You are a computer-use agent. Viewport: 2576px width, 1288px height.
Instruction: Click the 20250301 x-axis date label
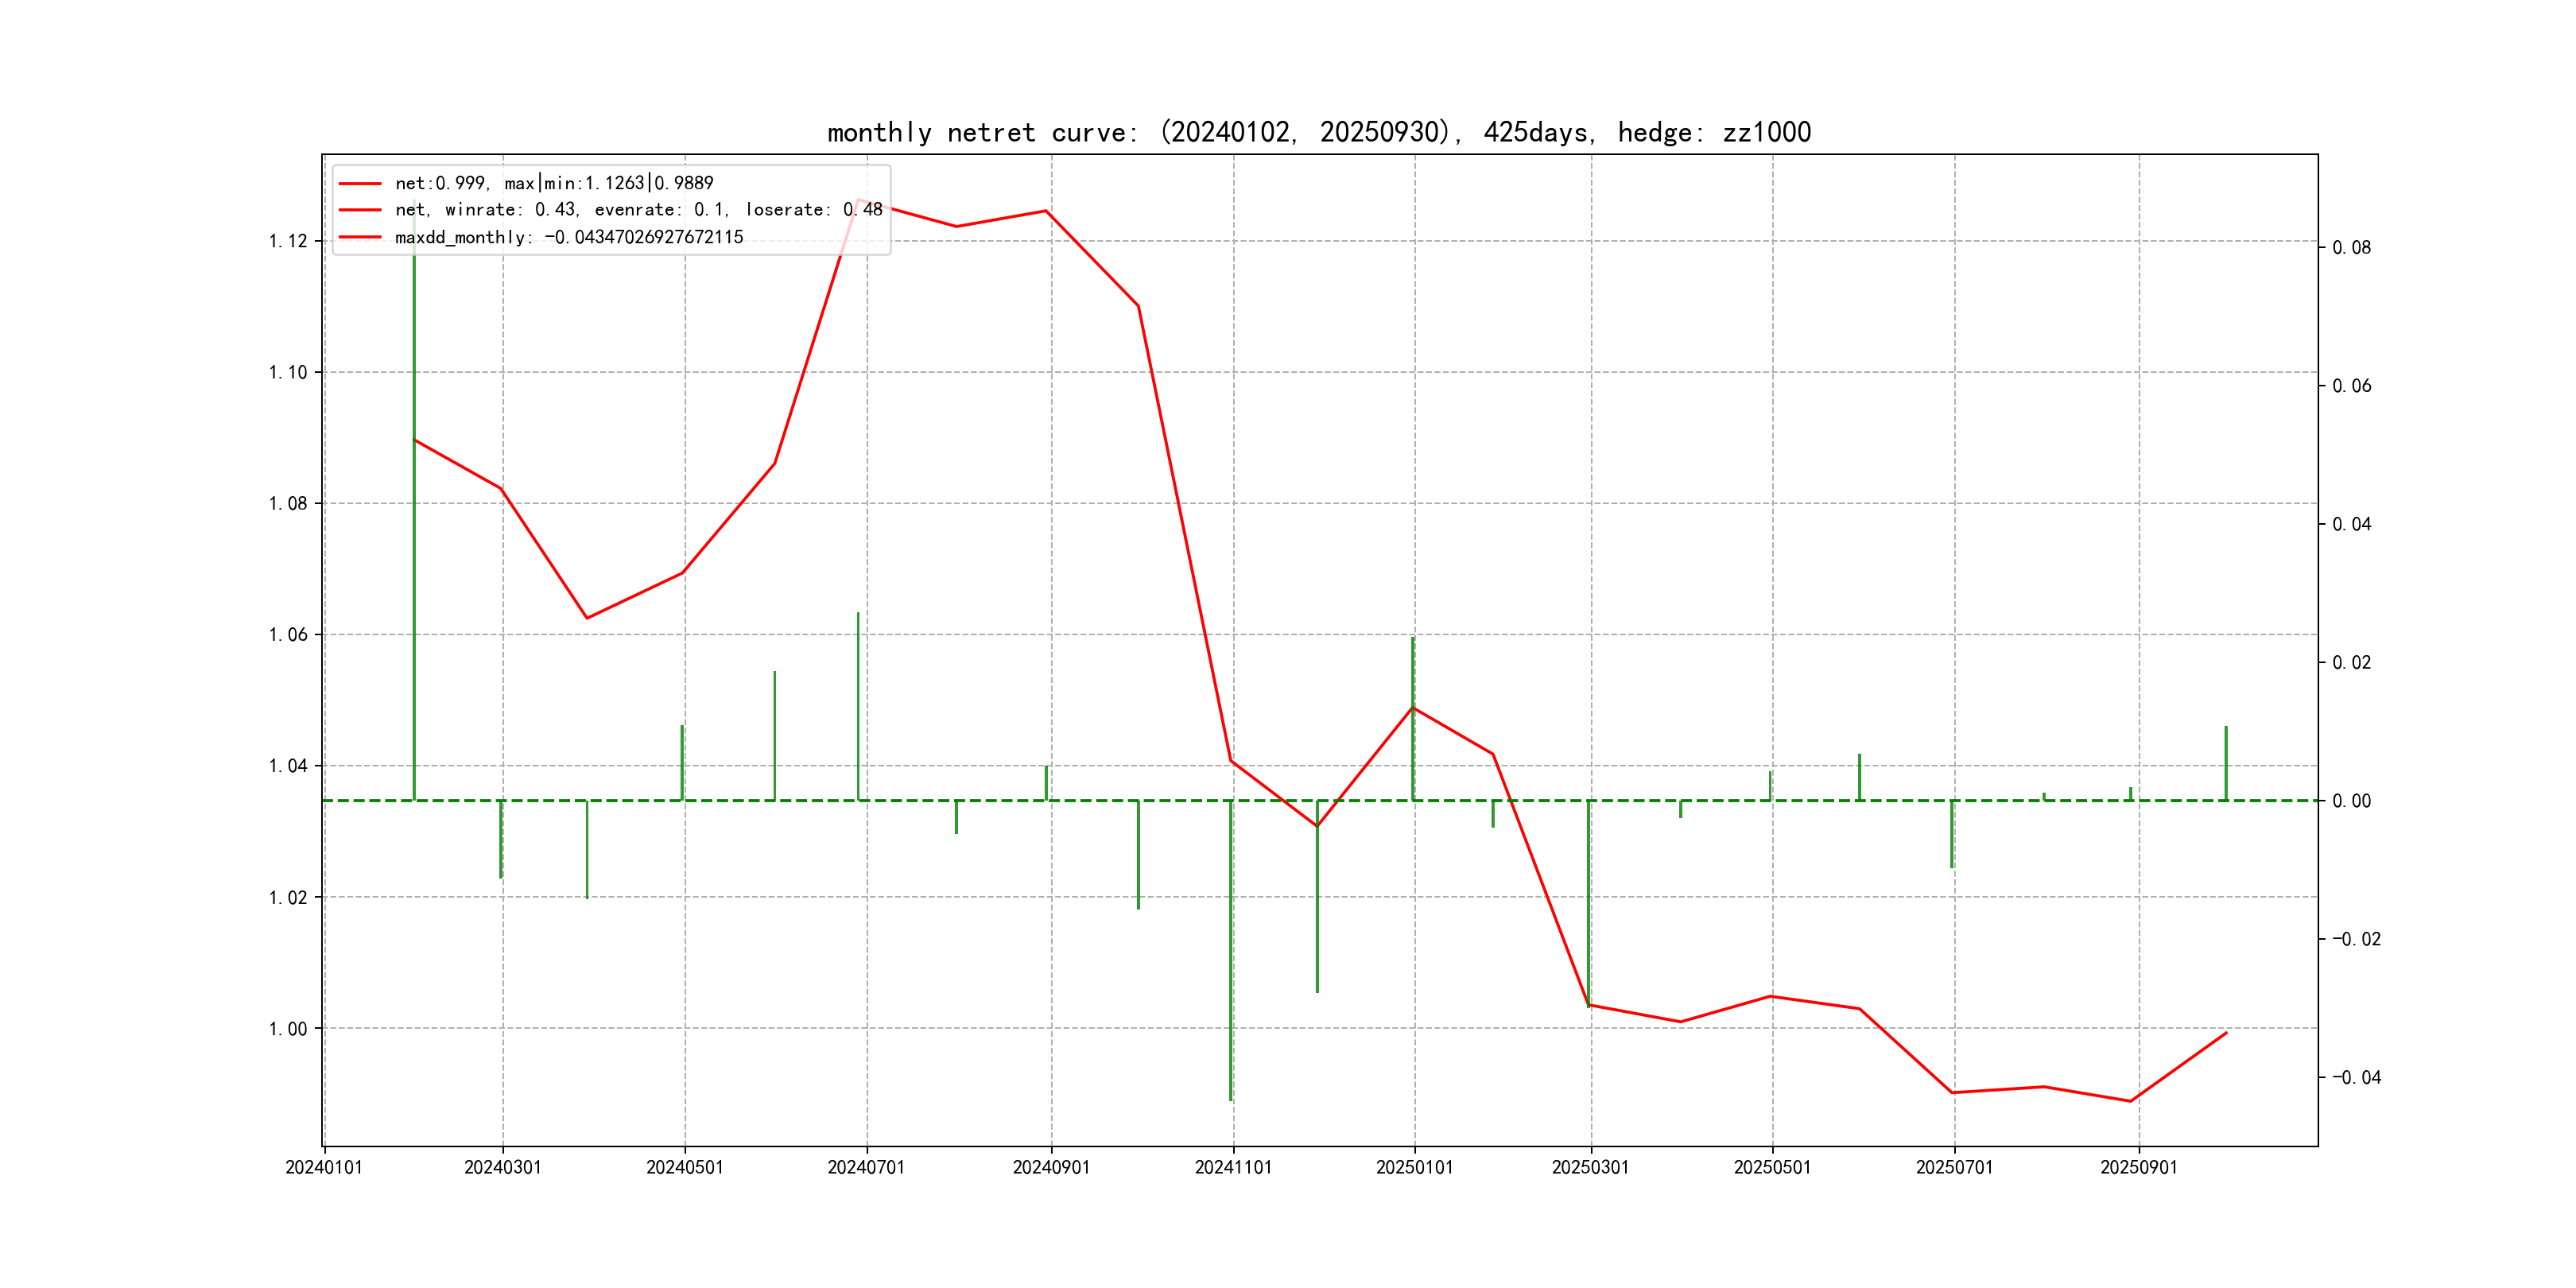click(x=1590, y=1167)
